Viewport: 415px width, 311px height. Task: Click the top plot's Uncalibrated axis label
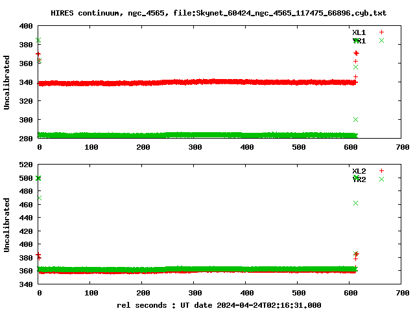point(6,82)
